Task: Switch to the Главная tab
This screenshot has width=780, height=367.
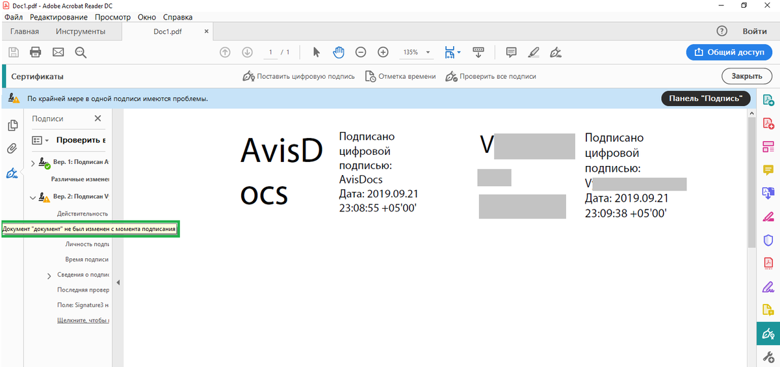Action: point(25,31)
